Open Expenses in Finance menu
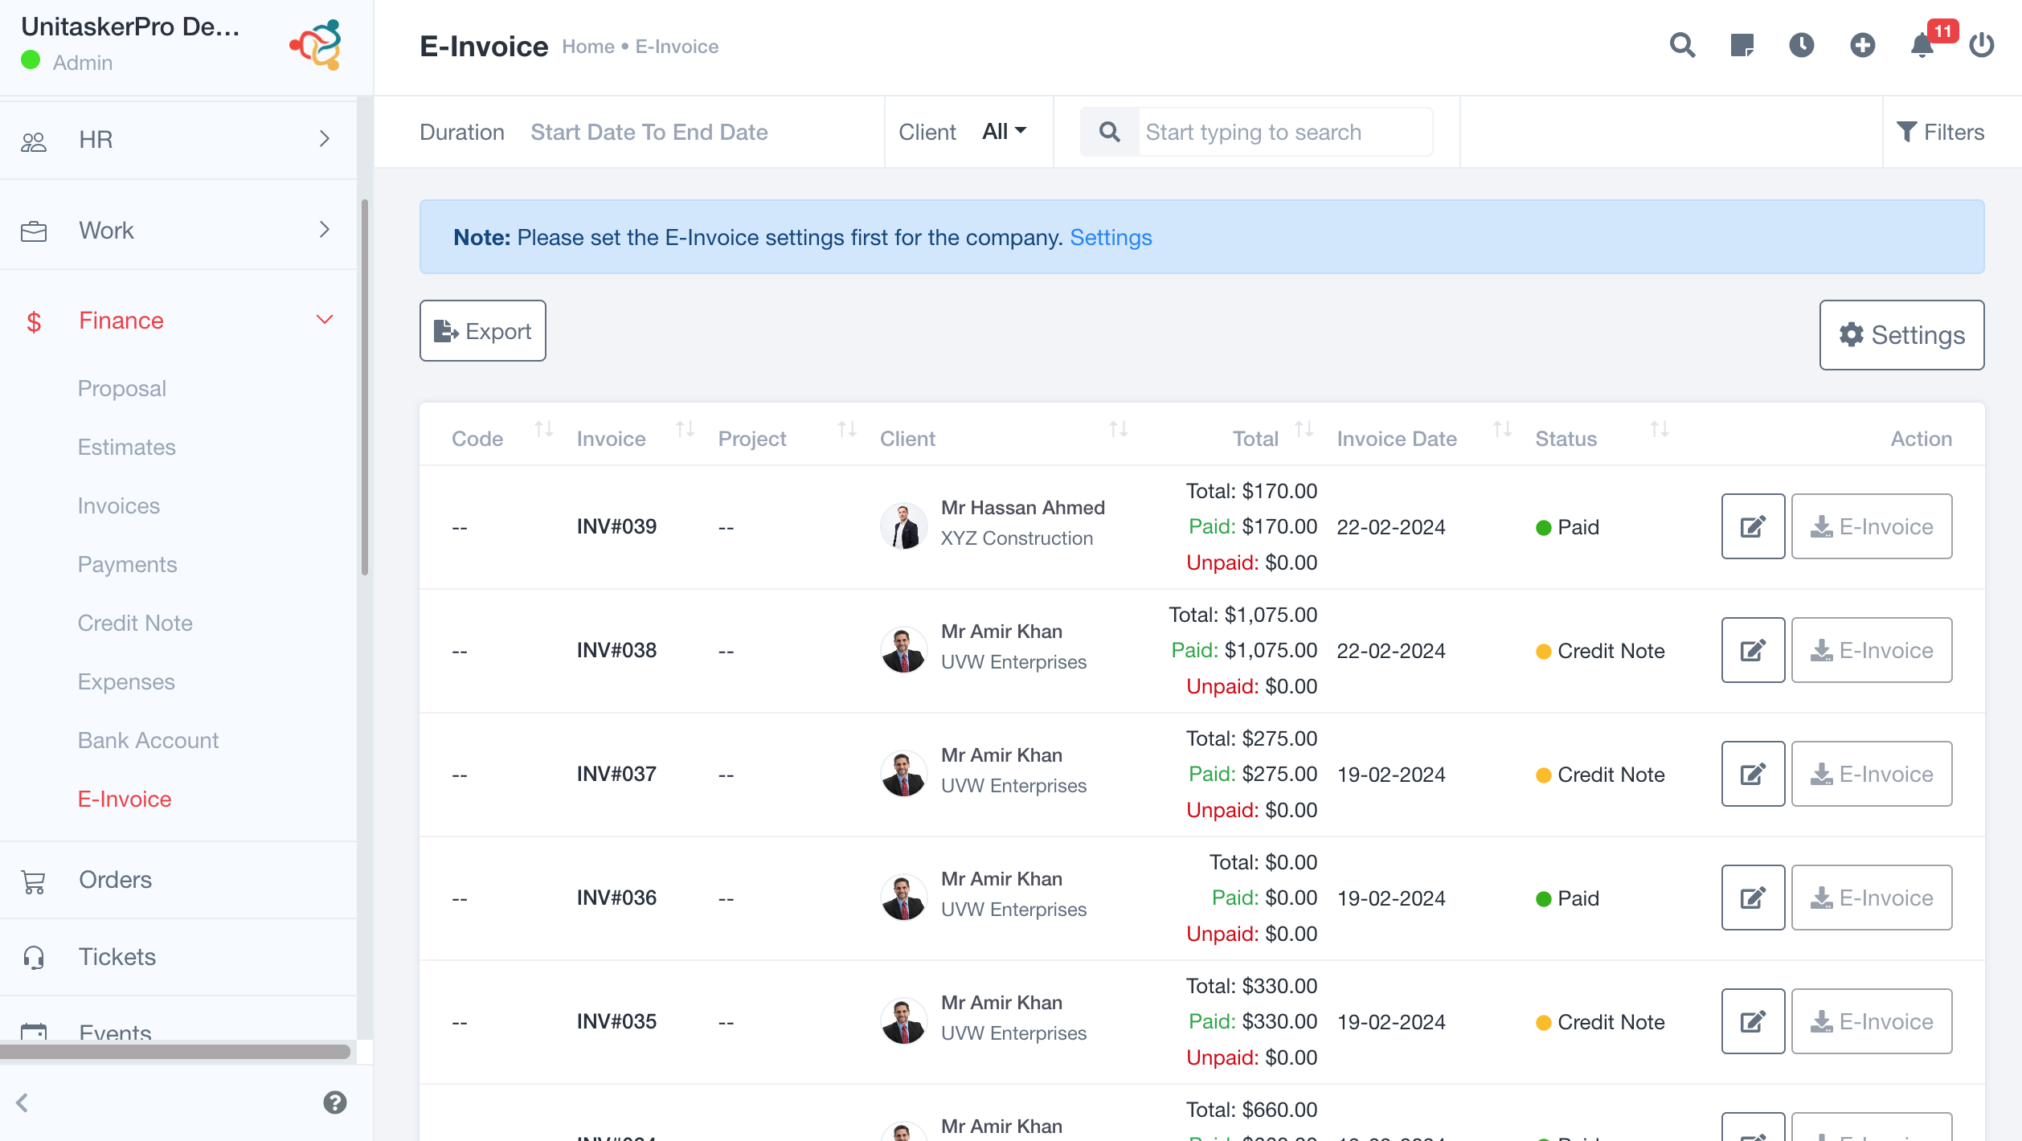 click(x=126, y=681)
